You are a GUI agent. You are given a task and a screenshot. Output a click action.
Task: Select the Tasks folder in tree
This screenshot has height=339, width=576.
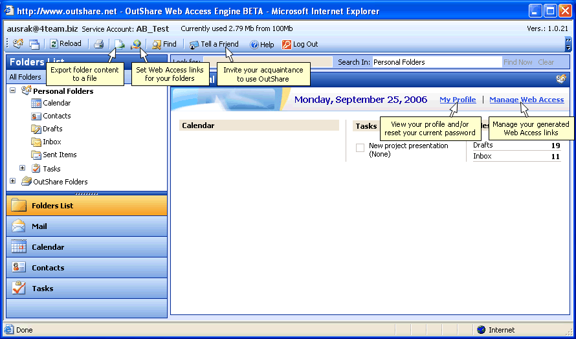point(51,169)
